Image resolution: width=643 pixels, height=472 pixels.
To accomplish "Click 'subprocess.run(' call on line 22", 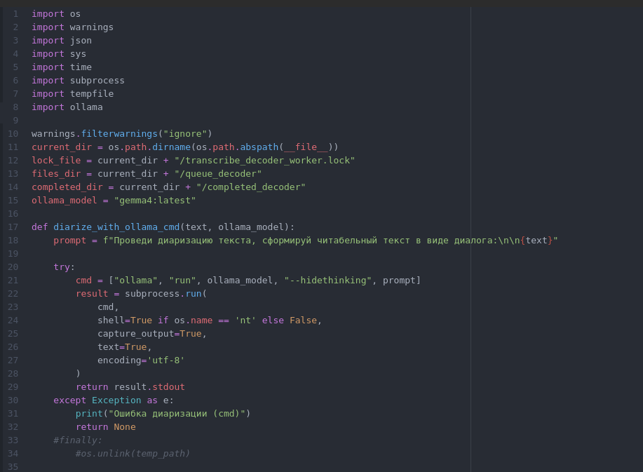I will point(165,294).
